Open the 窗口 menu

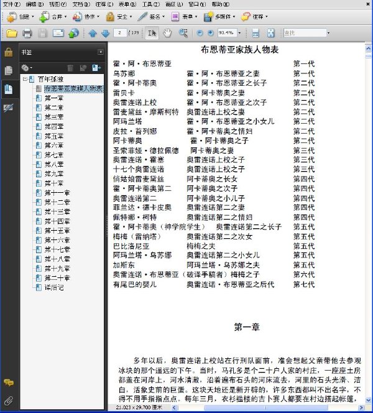click(197, 4)
